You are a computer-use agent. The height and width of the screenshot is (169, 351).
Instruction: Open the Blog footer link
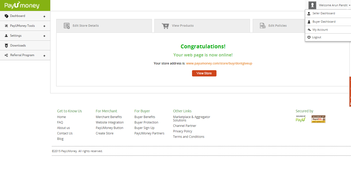pyautogui.click(x=60, y=139)
